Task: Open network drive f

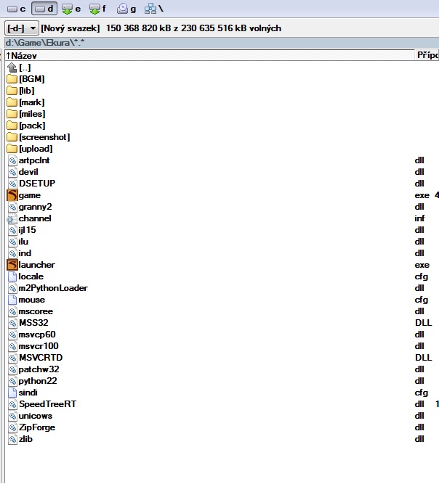Action: (x=97, y=9)
